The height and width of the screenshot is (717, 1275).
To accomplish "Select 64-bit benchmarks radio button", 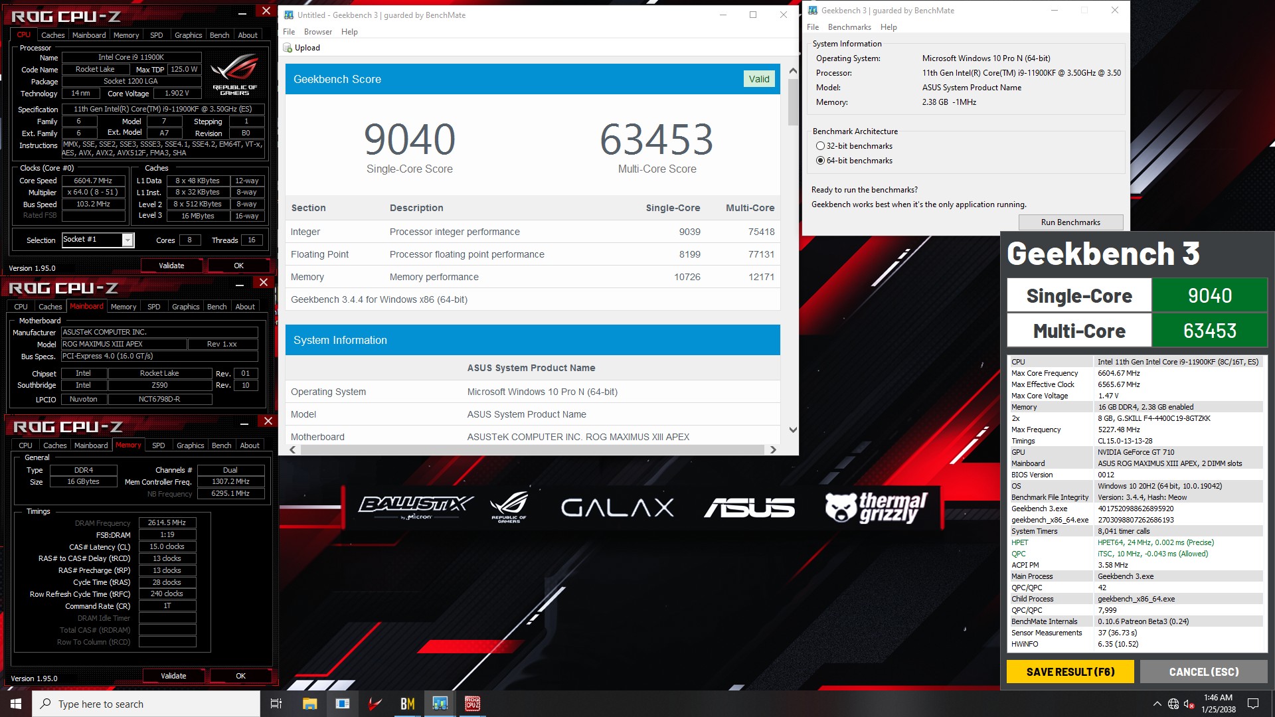I will pos(820,161).
